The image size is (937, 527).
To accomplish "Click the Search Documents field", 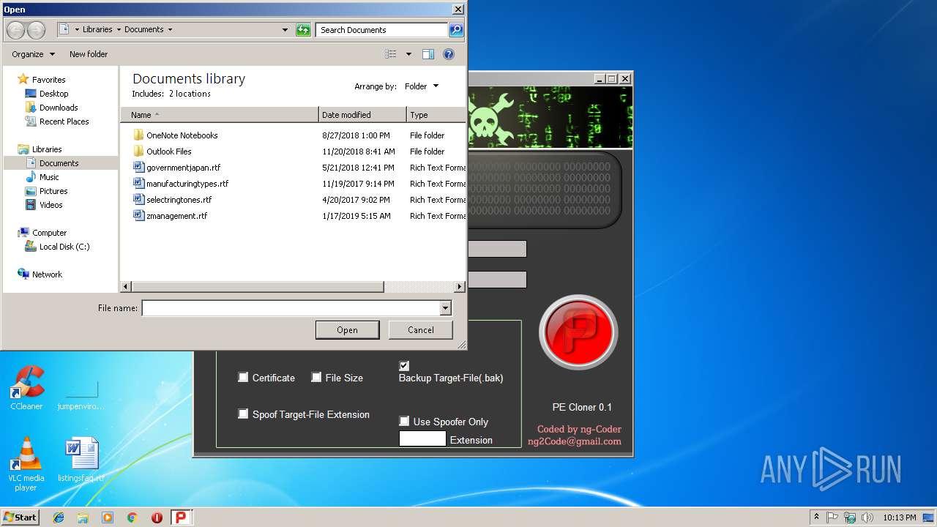I will 382,30.
